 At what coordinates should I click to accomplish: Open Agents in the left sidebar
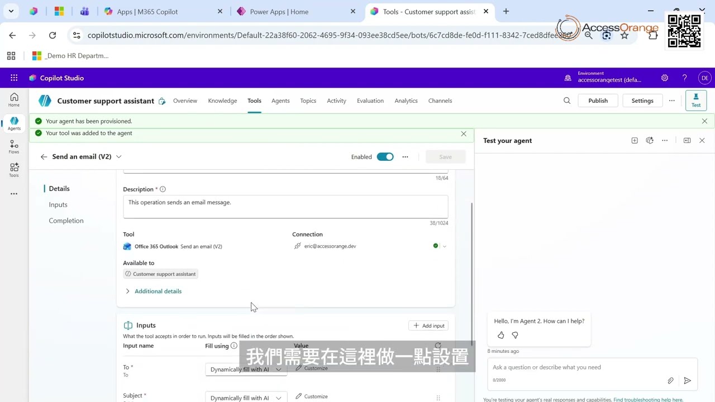click(x=14, y=124)
